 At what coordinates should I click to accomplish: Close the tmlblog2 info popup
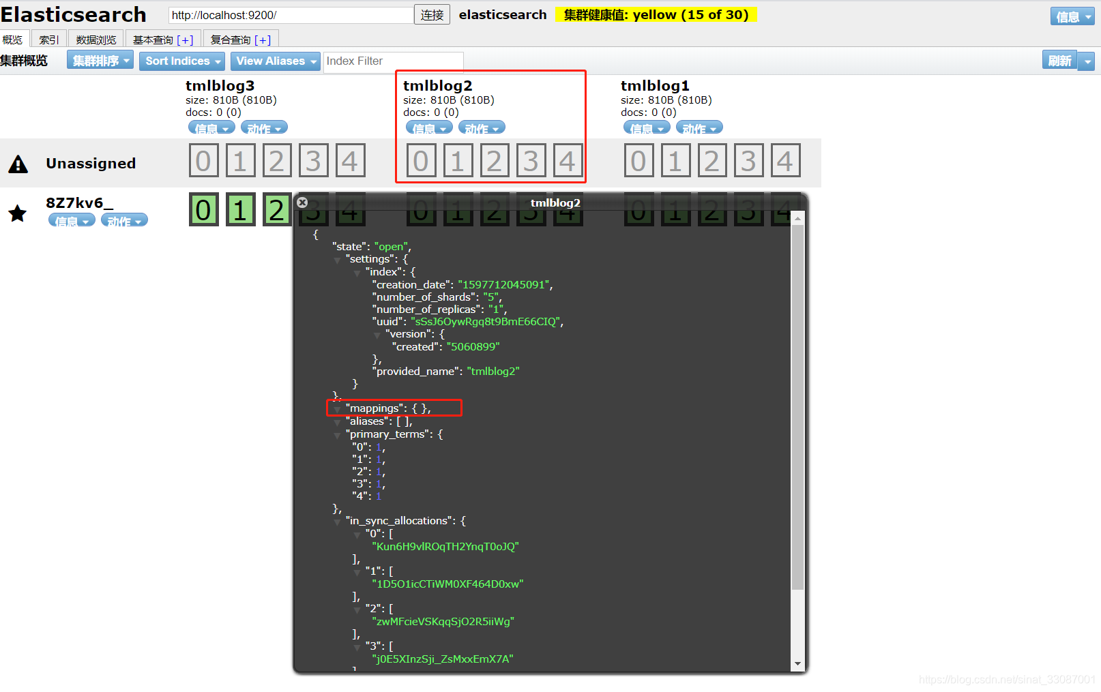click(x=302, y=202)
